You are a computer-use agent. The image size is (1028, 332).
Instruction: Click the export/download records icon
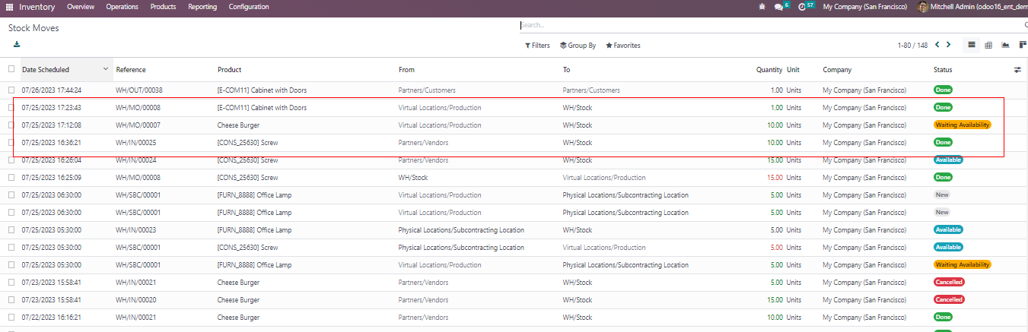click(17, 45)
